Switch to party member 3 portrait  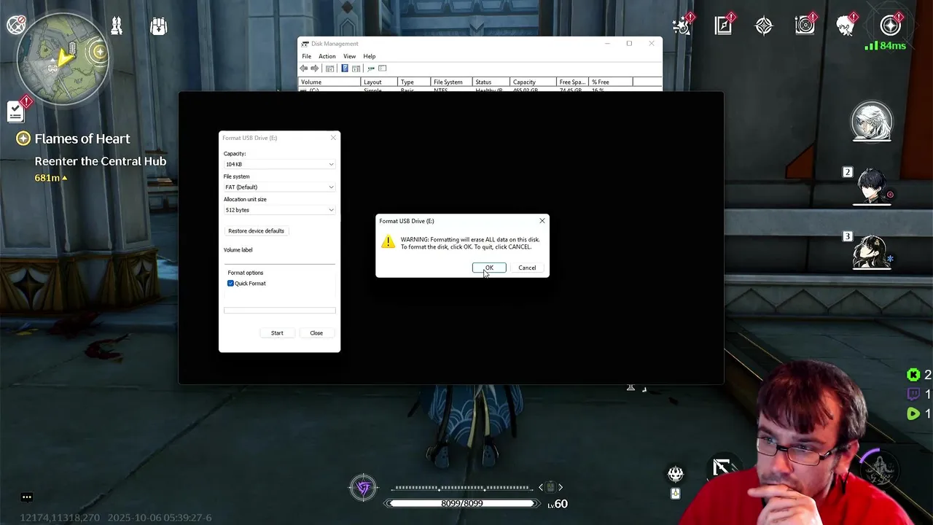[x=872, y=252]
